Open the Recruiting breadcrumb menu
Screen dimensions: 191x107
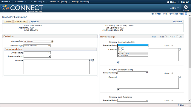tap(39, 2)
